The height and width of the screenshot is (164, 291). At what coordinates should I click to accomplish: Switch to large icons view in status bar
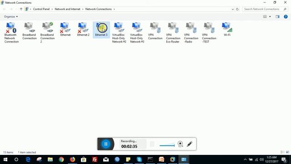[x=287, y=152]
